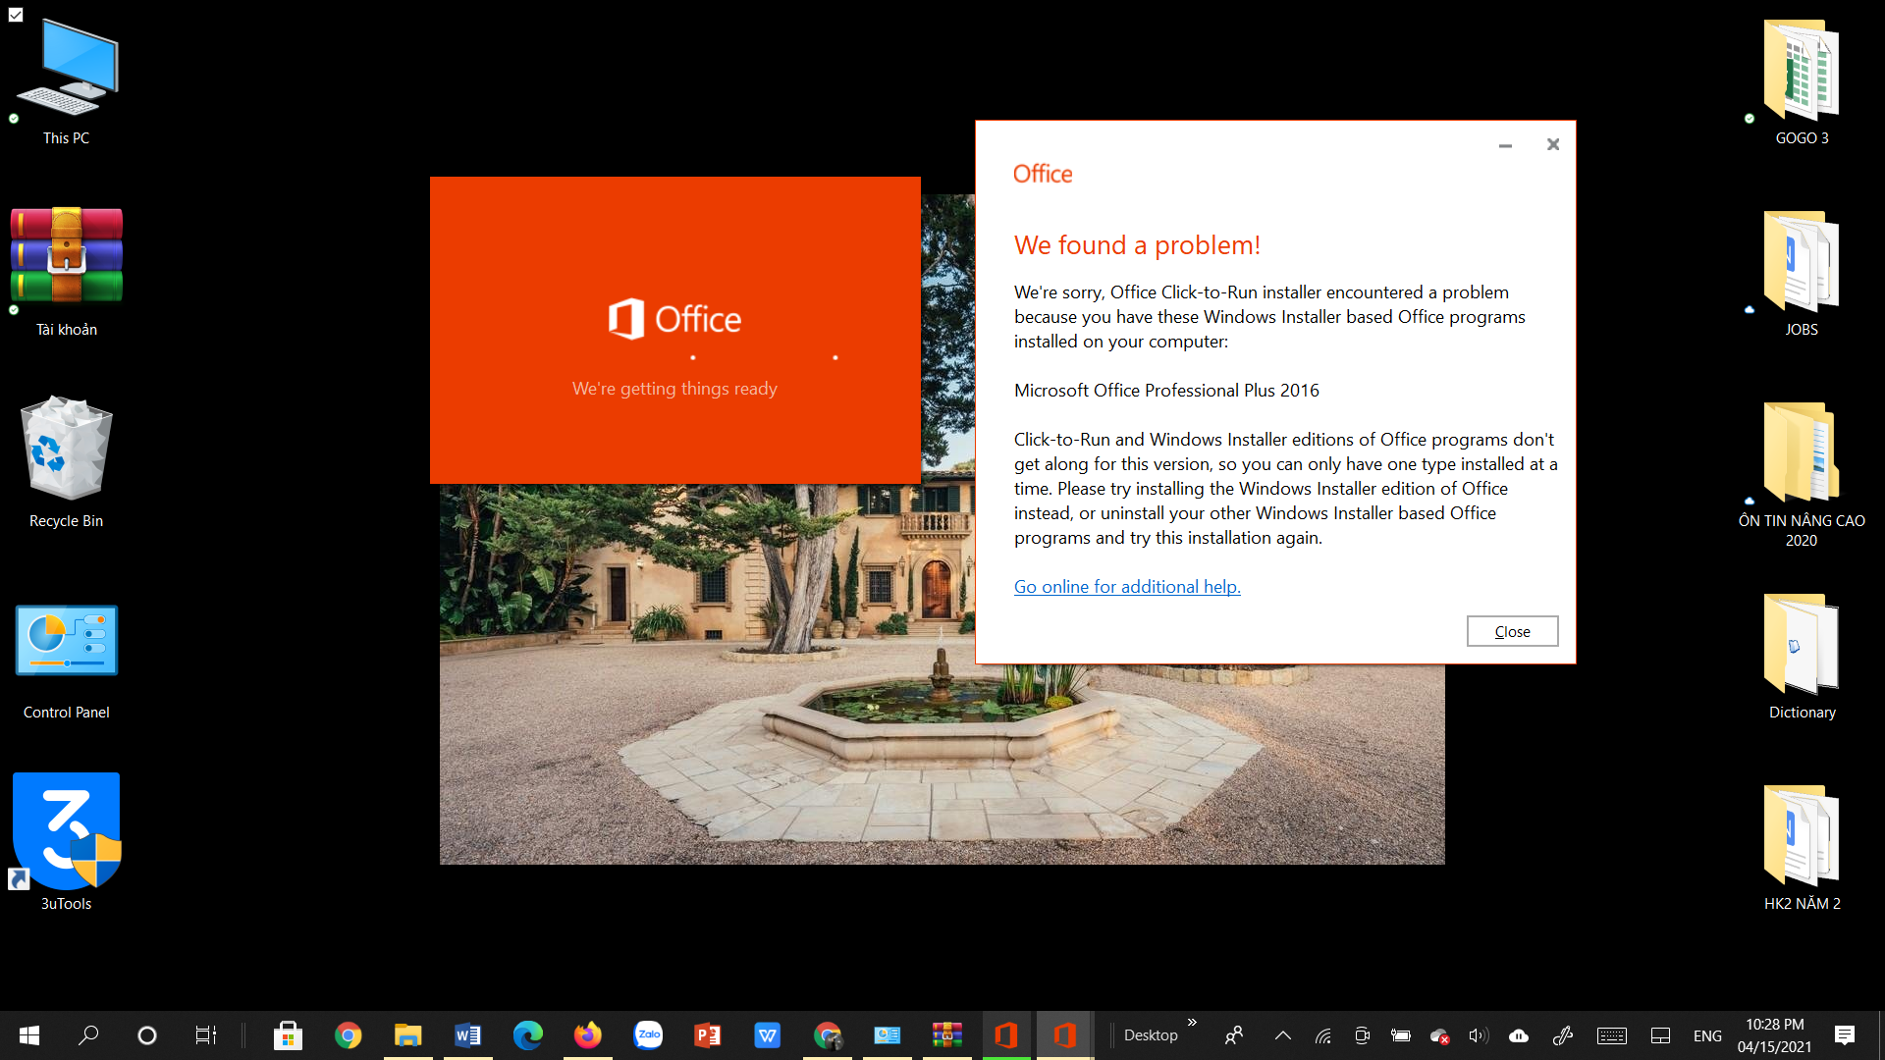Expand the Desktop toolbar chevron
Screen dimensions: 1885x1060
point(1192,1023)
